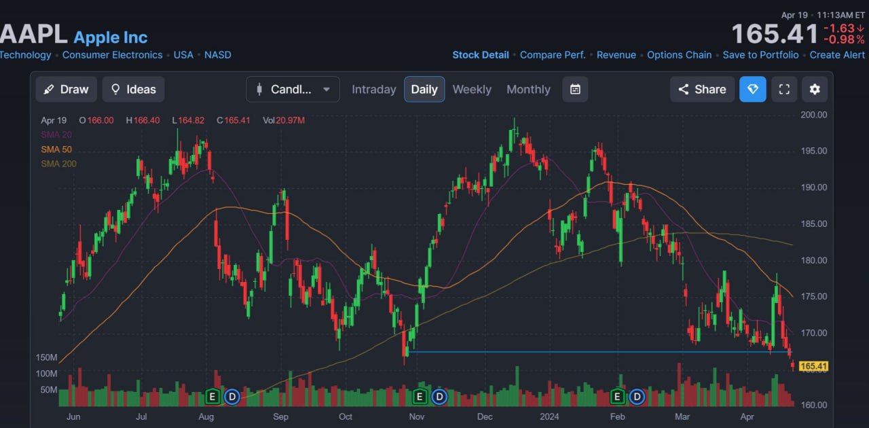Open the Compare Perf. link
The height and width of the screenshot is (428, 869).
point(553,55)
